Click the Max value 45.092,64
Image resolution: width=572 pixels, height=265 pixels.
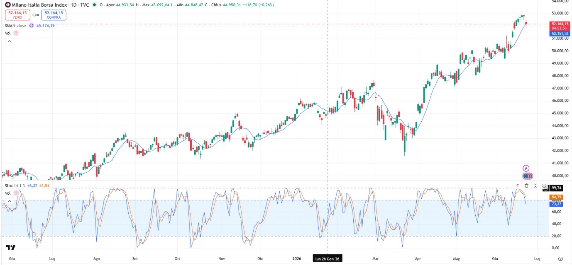tap(160, 5)
